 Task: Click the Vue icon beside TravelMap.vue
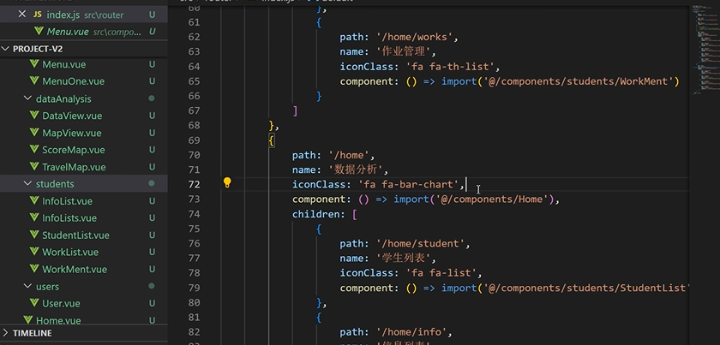pos(34,167)
